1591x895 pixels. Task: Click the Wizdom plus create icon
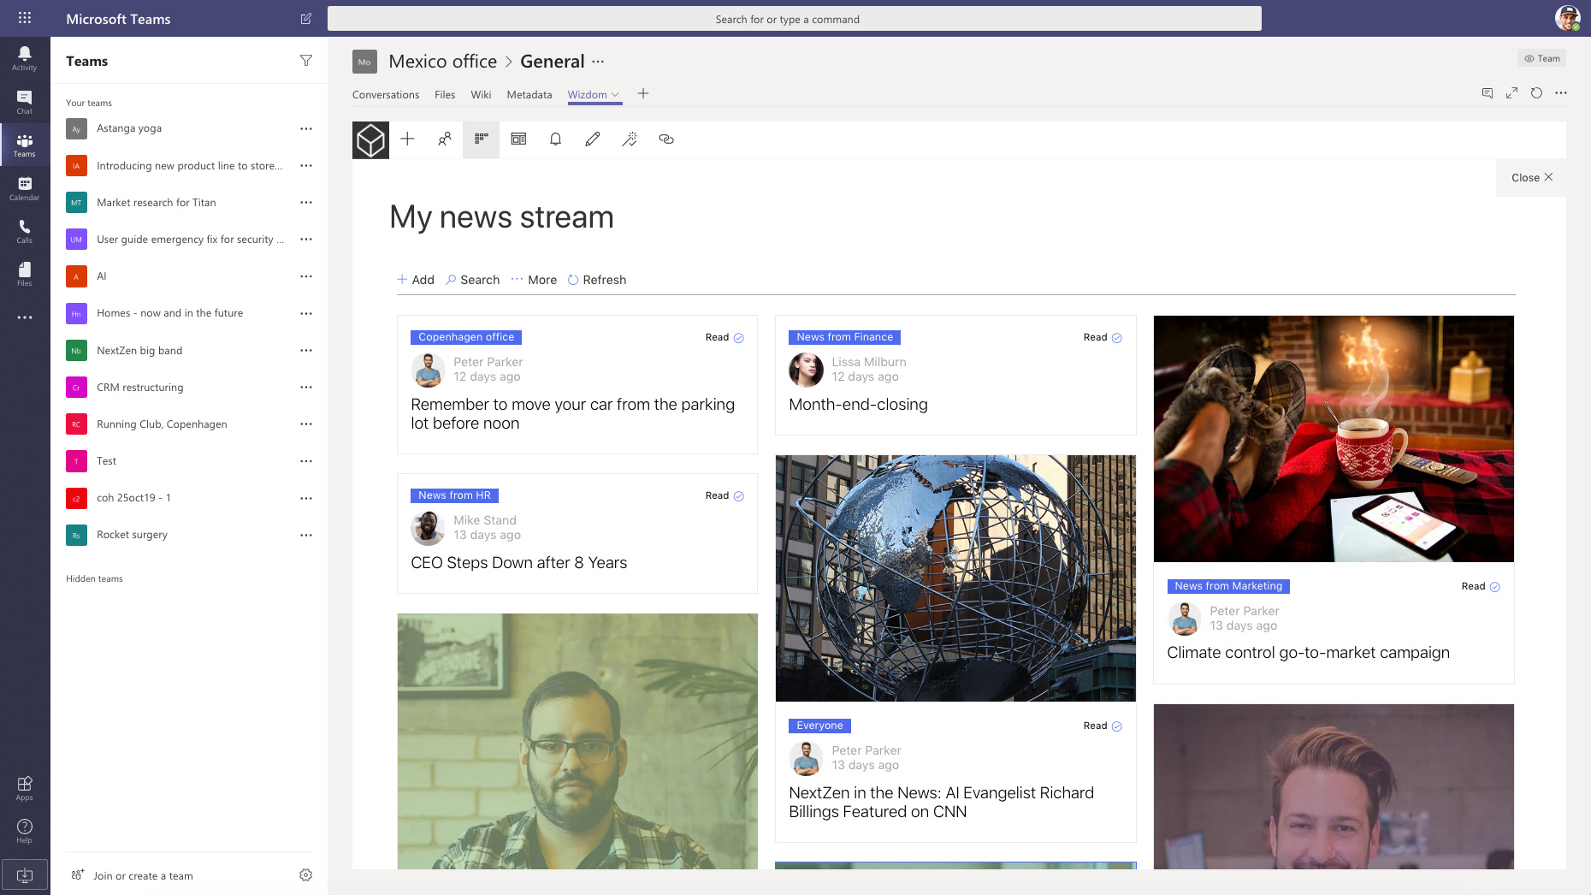(407, 139)
